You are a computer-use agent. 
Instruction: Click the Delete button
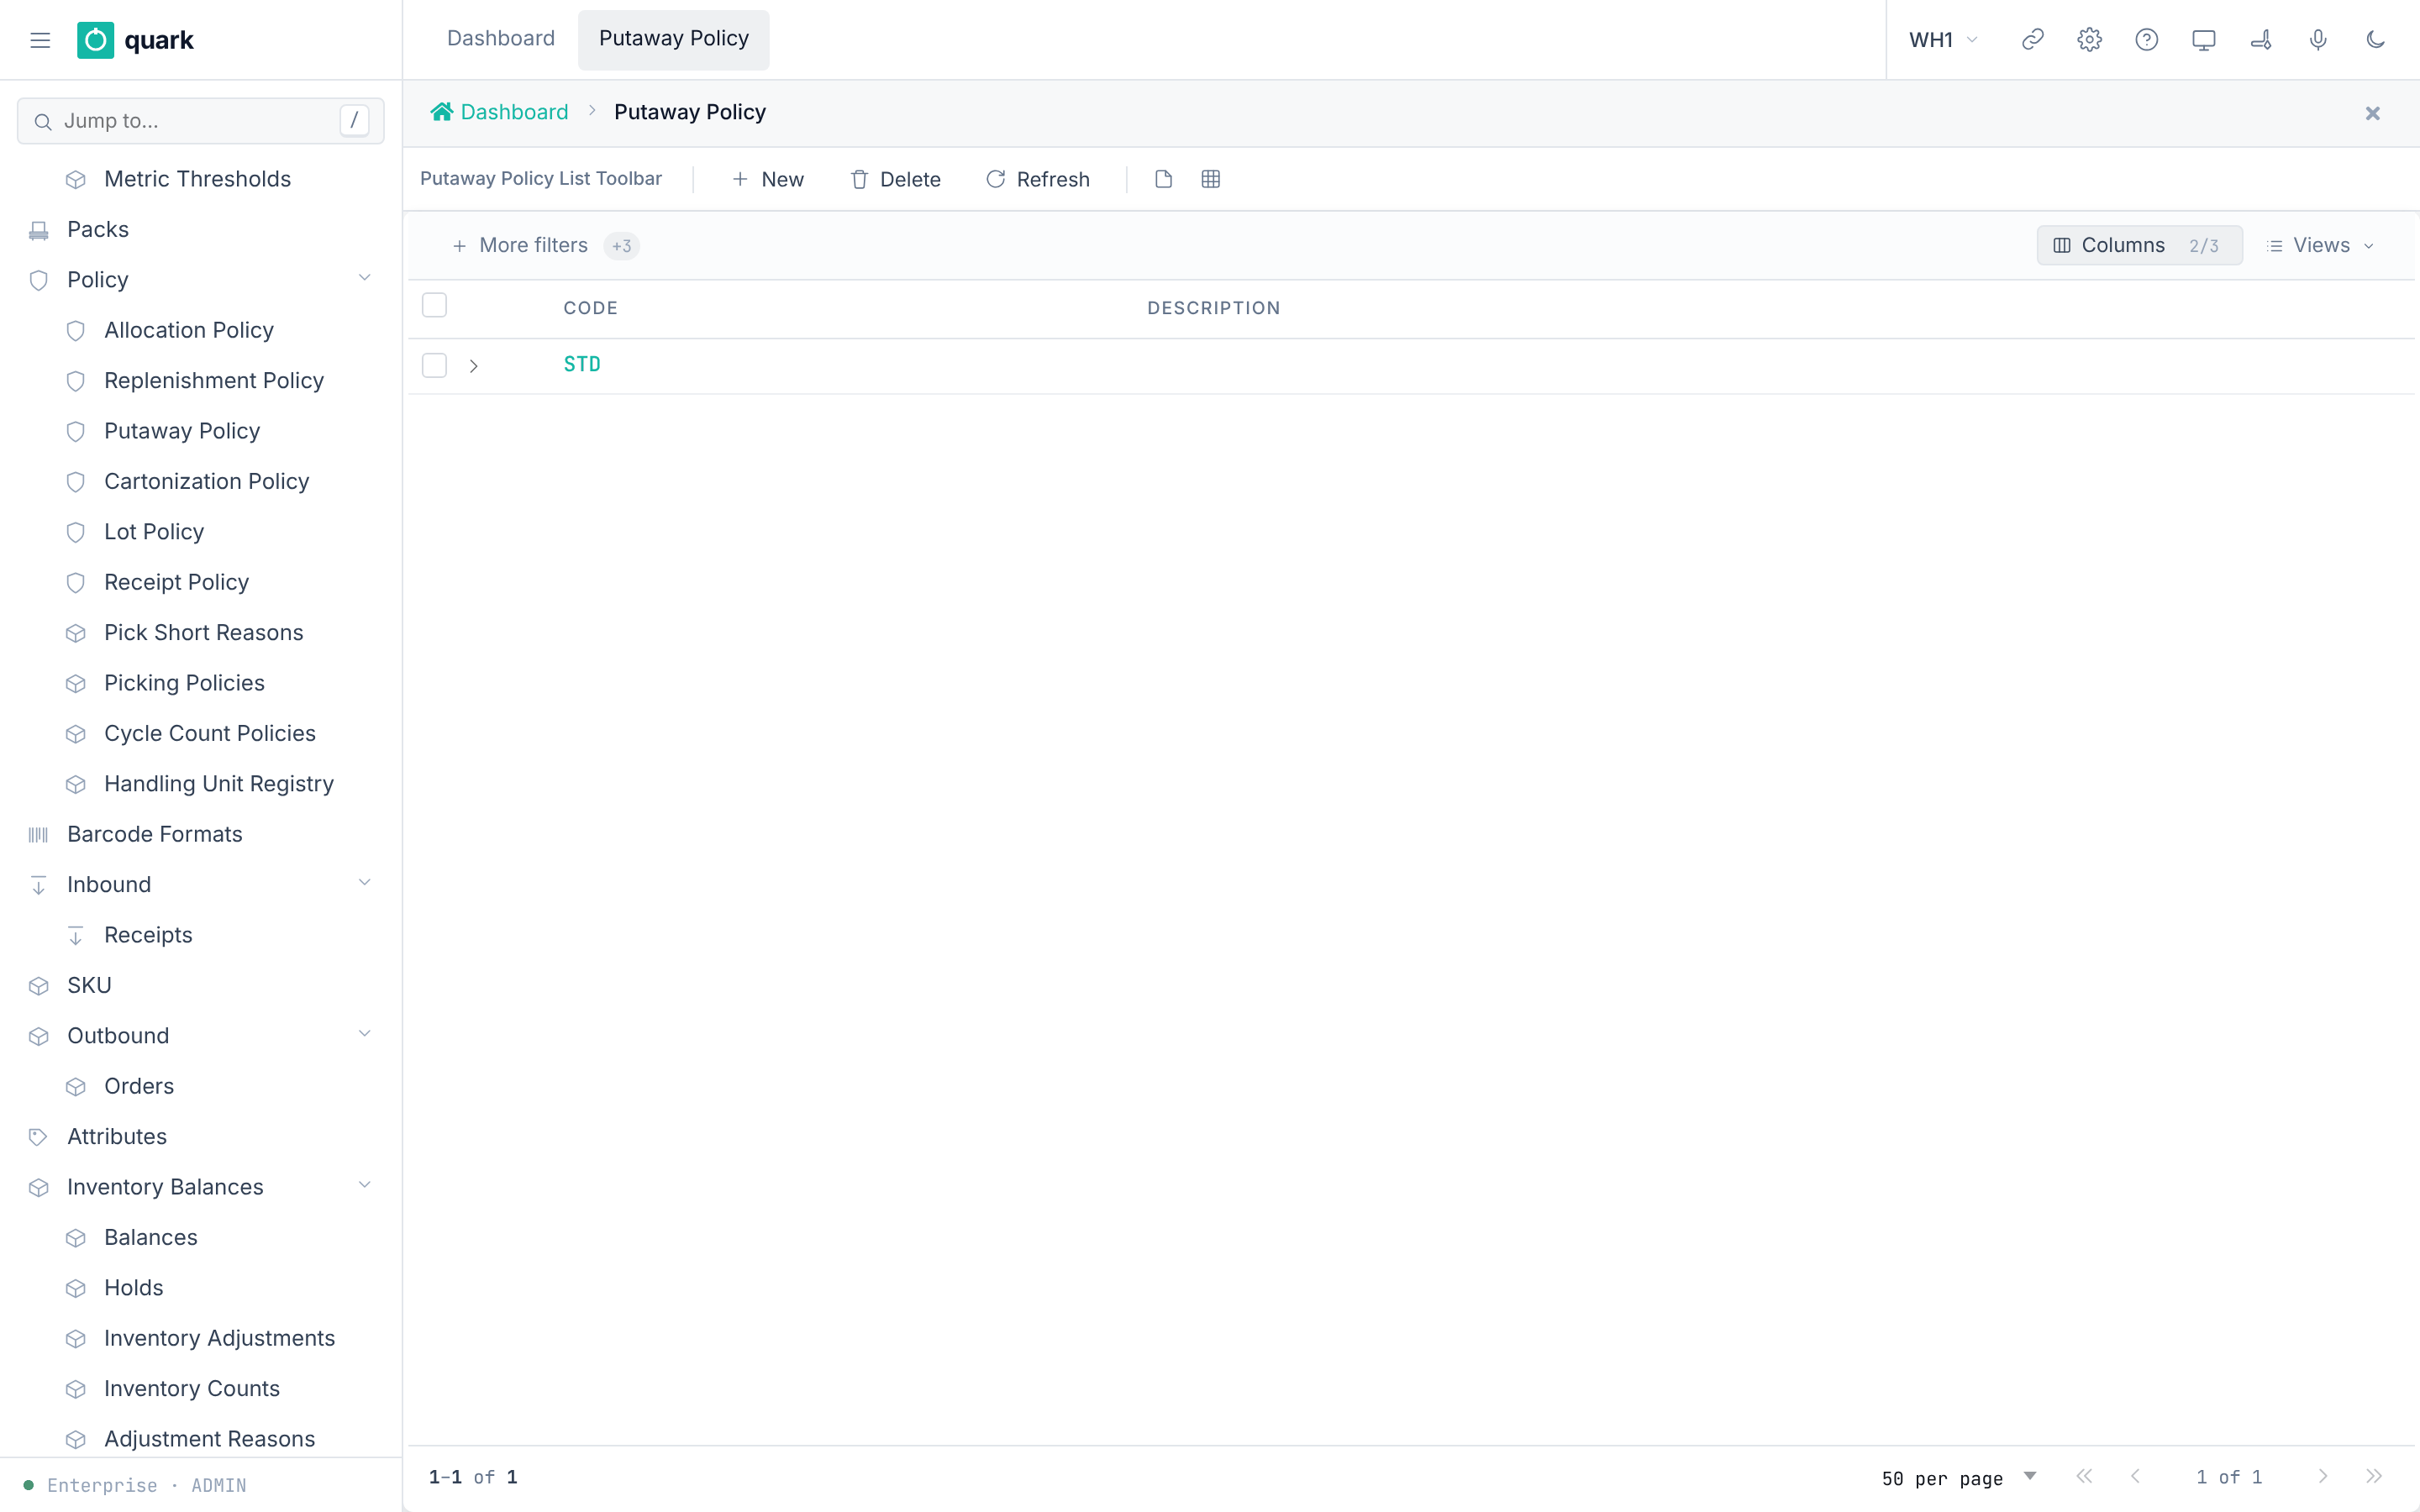[895, 179]
